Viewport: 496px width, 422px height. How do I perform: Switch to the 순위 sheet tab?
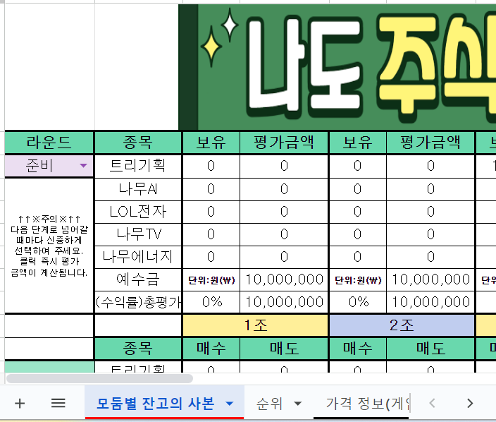pyautogui.click(x=269, y=404)
